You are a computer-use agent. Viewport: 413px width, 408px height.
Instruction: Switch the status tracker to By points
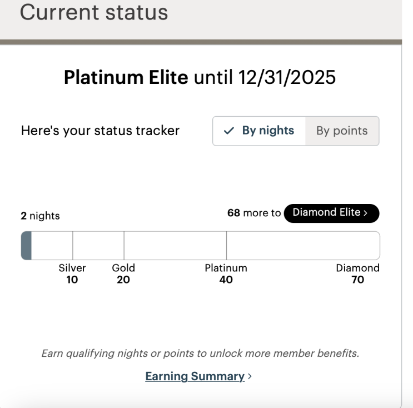pyautogui.click(x=342, y=131)
